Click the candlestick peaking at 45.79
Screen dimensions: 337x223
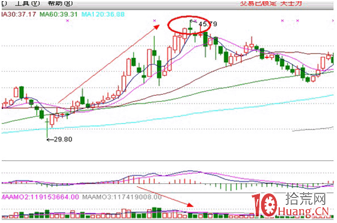click(190, 27)
